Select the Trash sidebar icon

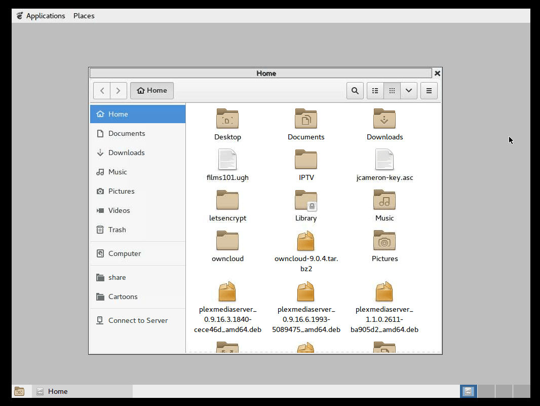117,230
